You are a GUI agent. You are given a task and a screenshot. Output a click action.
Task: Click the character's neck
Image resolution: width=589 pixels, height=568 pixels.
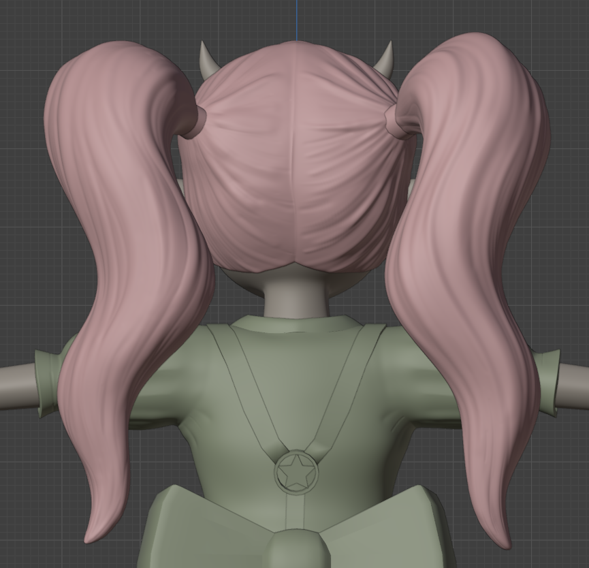click(x=296, y=293)
